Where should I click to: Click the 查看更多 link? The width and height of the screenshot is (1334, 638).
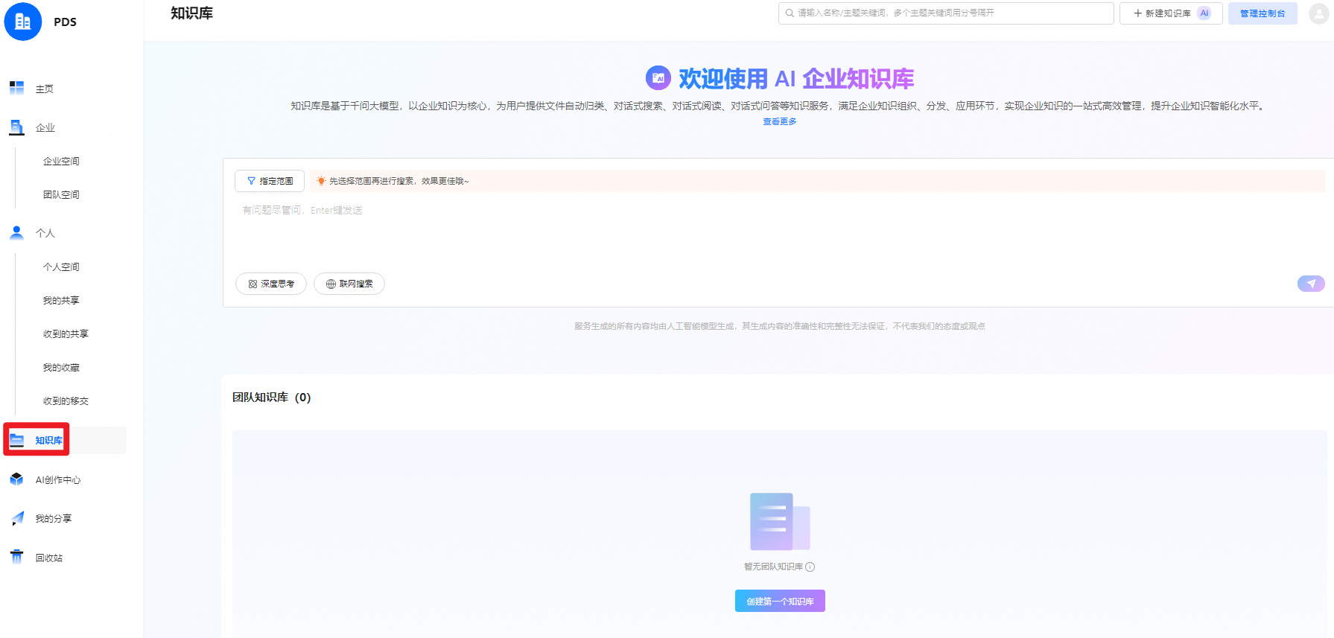[780, 121]
